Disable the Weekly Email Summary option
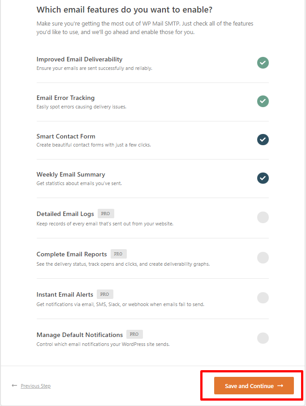This screenshot has height=406, width=306. coord(263,178)
